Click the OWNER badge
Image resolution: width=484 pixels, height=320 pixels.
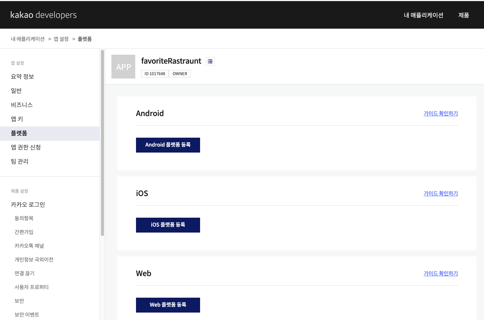coord(180,74)
